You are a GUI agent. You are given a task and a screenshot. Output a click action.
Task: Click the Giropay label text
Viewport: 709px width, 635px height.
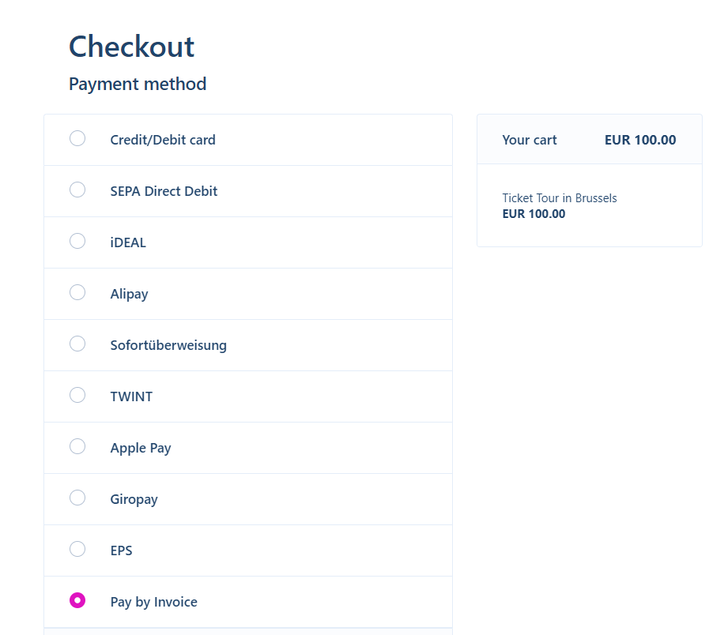coord(134,499)
